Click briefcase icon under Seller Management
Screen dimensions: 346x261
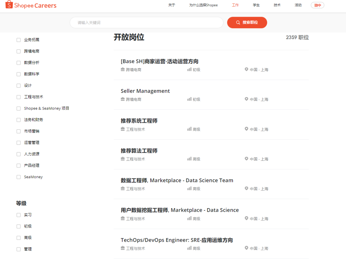coord(123,99)
